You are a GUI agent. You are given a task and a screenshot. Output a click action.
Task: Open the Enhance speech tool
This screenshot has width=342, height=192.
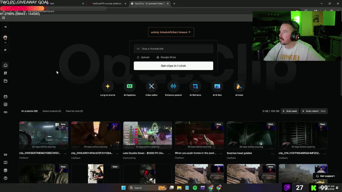173,89
